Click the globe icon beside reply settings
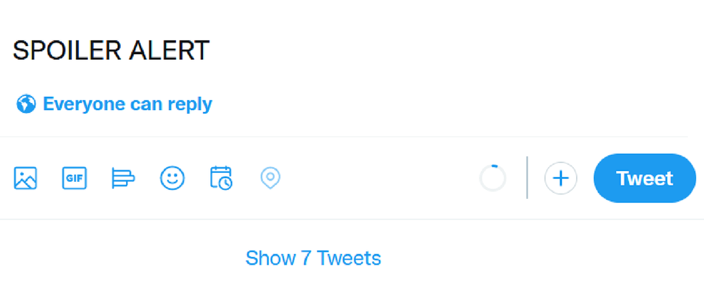The width and height of the screenshot is (704, 287). coord(26,104)
